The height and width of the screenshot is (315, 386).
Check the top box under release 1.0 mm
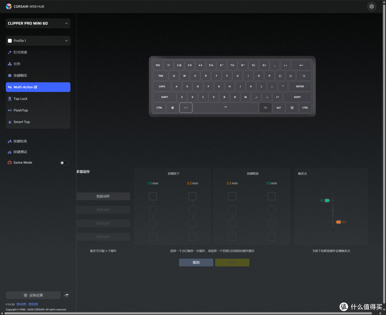[272, 196]
